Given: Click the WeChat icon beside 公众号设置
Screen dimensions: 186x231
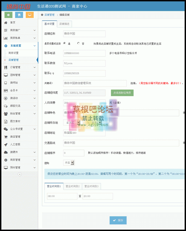Looking at the screenshot, I should pos(6,129).
